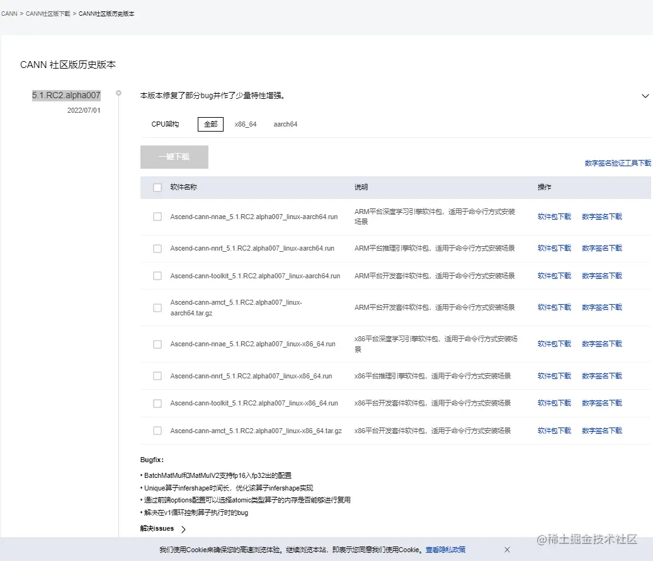Download digital signature for toolkit aarch64

coord(602,276)
